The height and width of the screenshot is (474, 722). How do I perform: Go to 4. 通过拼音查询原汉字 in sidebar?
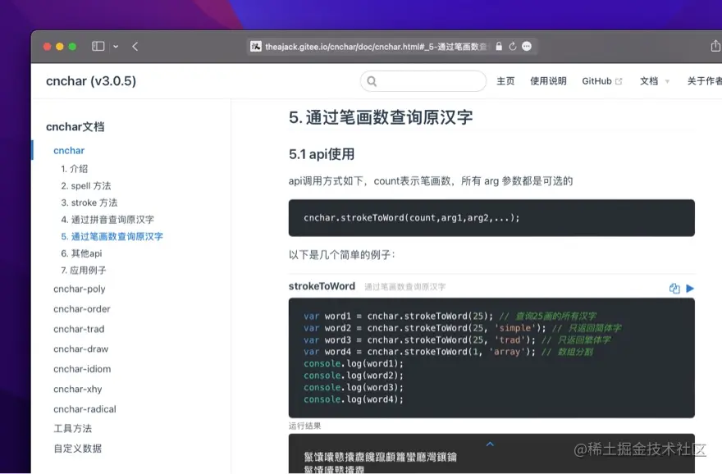coord(107,220)
